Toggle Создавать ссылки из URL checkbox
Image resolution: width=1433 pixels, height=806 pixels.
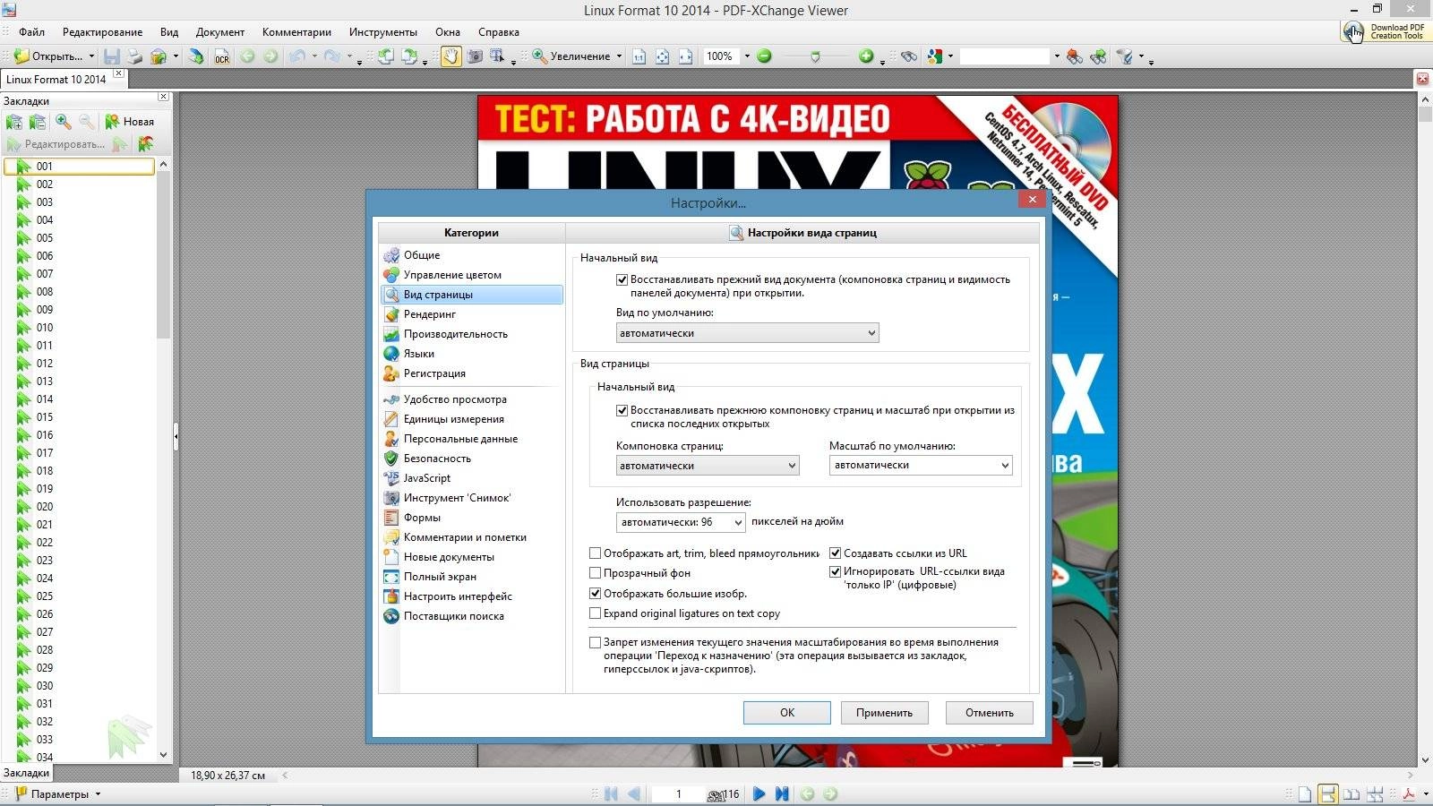point(835,553)
